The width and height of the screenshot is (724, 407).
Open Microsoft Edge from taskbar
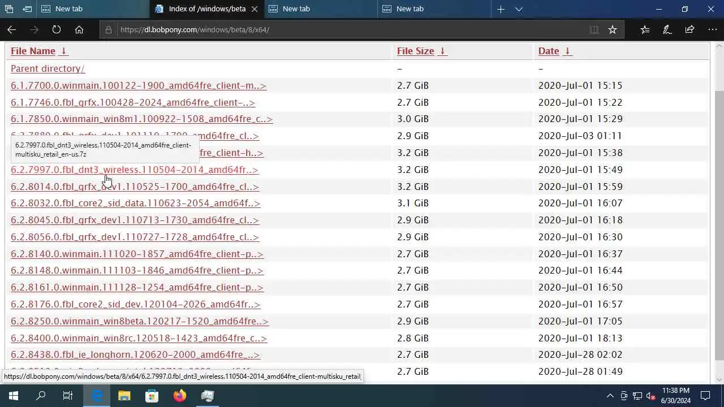click(97, 396)
